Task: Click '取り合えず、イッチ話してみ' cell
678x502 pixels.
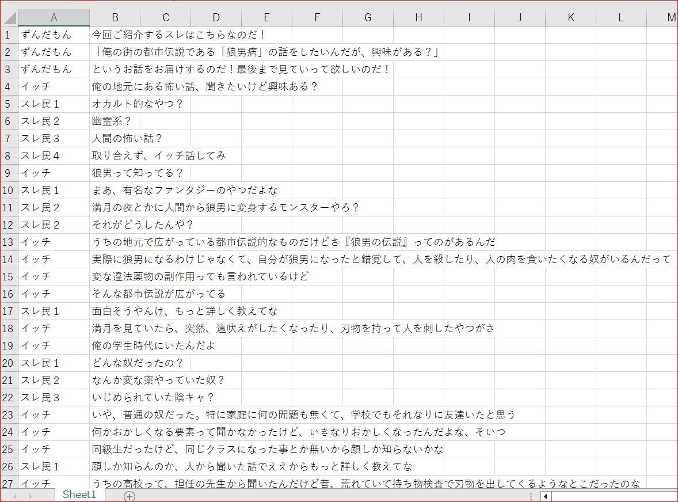Action: coord(159,155)
